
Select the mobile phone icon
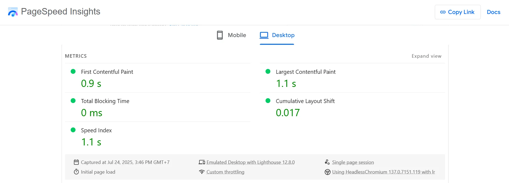pos(220,35)
